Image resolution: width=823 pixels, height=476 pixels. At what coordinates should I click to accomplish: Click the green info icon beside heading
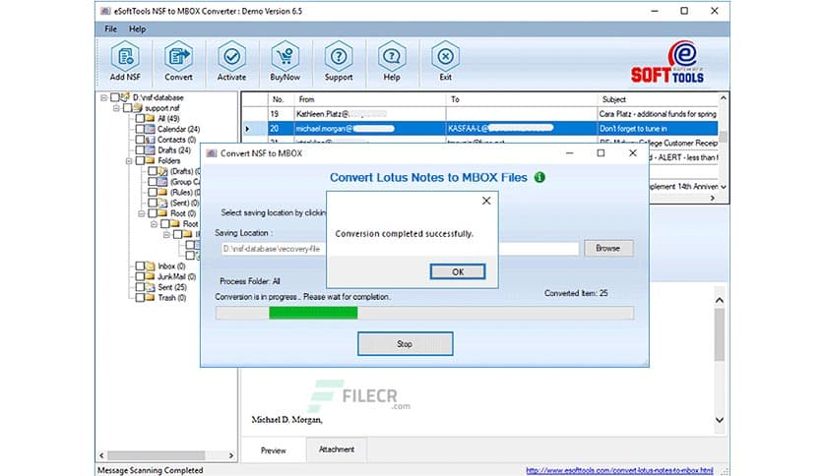tap(539, 177)
